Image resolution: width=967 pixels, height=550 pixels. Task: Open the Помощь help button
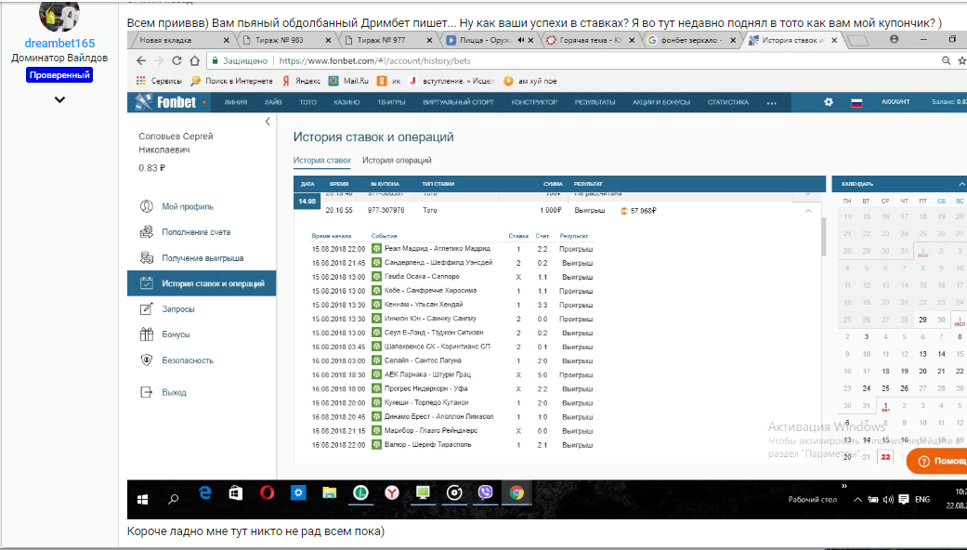pyautogui.click(x=936, y=461)
